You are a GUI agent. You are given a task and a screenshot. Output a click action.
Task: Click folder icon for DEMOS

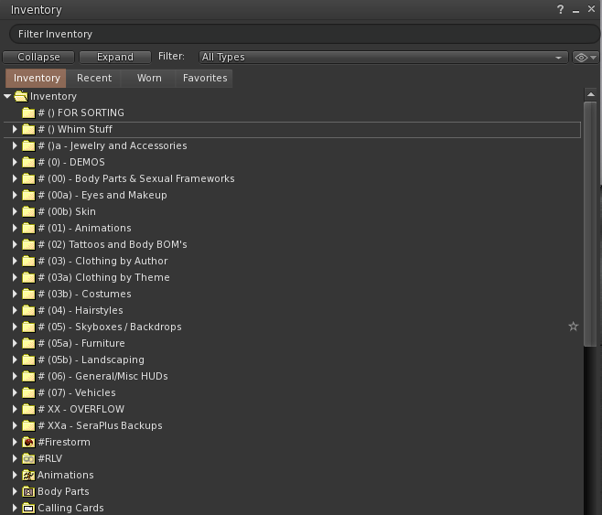(x=28, y=162)
